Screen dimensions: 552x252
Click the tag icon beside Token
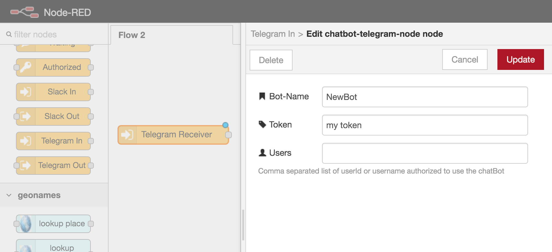(x=262, y=124)
